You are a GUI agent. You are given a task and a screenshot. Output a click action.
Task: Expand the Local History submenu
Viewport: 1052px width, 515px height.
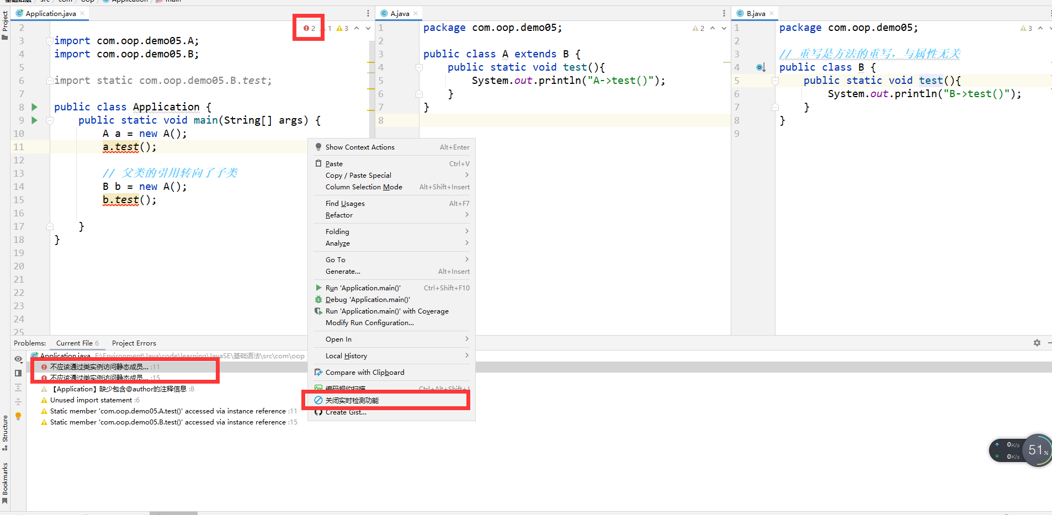pos(391,356)
